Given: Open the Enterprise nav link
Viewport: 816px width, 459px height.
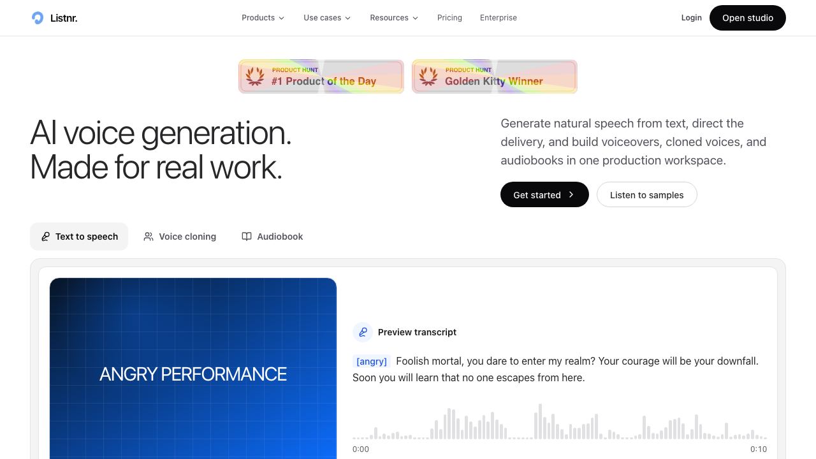Looking at the screenshot, I should (x=499, y=18).
